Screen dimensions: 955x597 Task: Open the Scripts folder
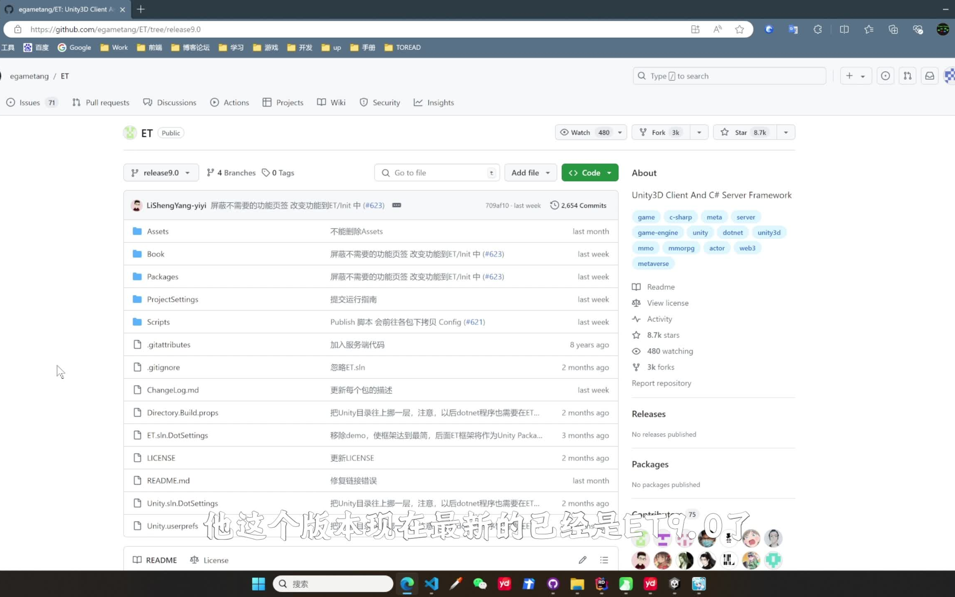(158, 322)
